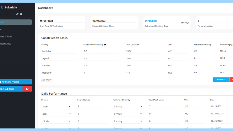Click the trash delete project icon

click(21, 14)
